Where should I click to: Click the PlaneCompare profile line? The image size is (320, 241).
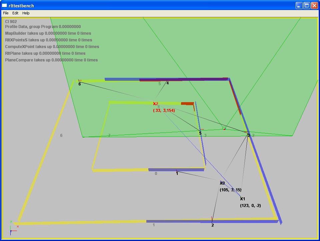pos(51,60)
